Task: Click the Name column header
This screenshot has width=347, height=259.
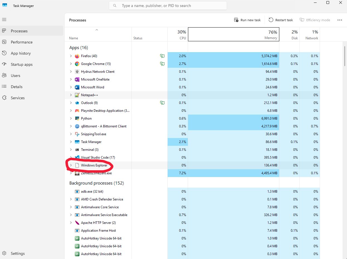Action: pos(98,35)
